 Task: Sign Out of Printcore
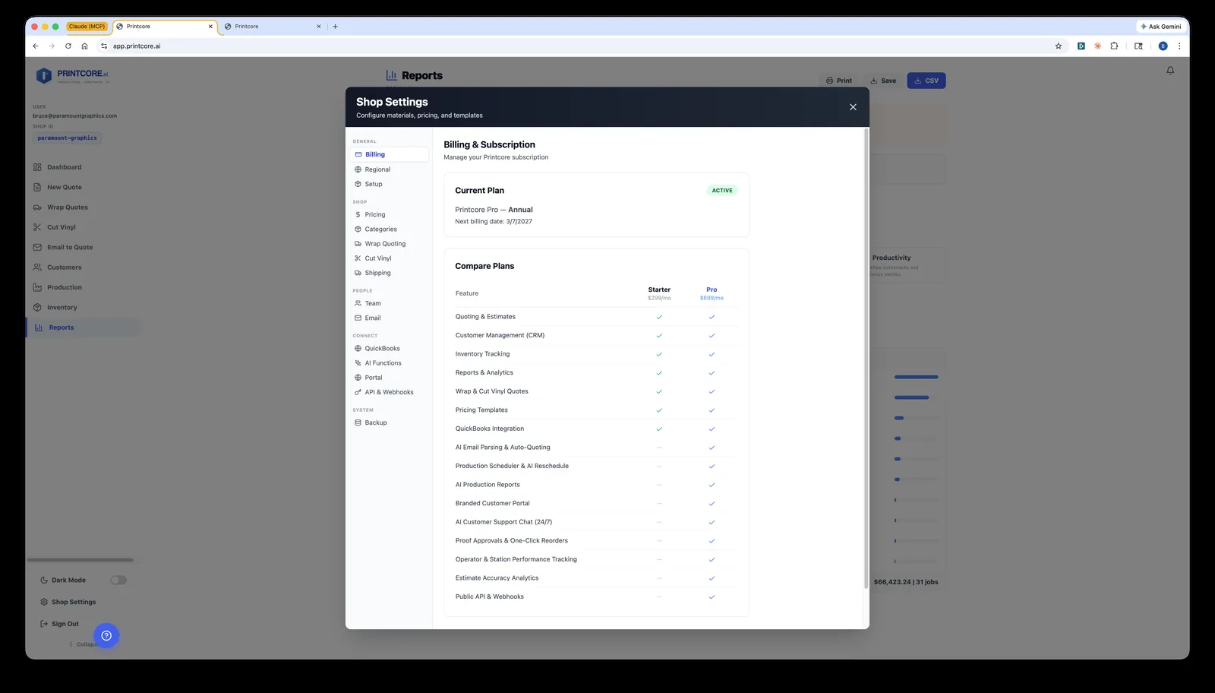click(60, 624)
